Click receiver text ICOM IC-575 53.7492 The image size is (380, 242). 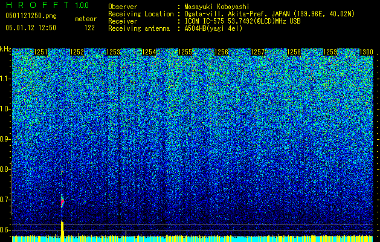point(242,21)
